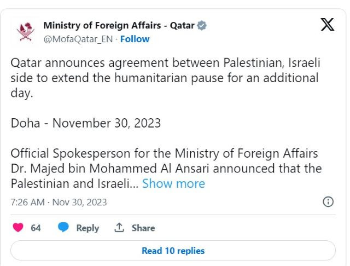Click the X logo on the post
Image resolution: width=350 pixels, height=266 pixels.
pyautogui.click(x=327, y=25)
